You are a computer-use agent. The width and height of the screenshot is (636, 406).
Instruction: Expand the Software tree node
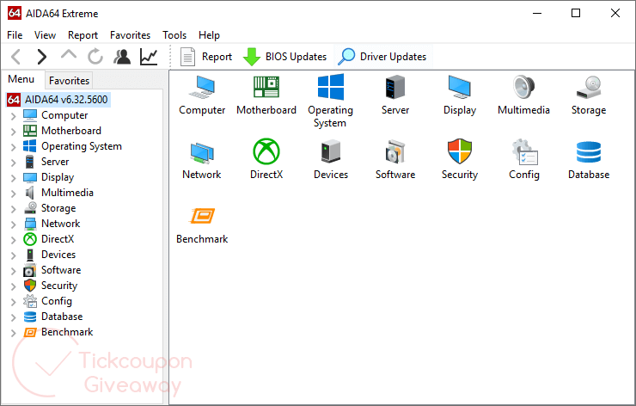14,271
